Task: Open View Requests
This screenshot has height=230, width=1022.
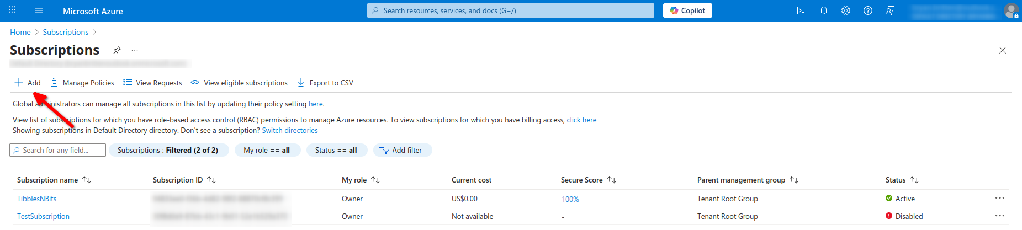Action: 152,83
